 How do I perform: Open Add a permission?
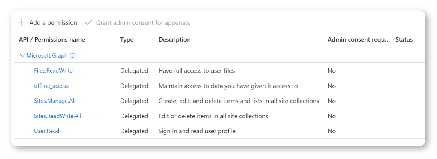point(53,22)
